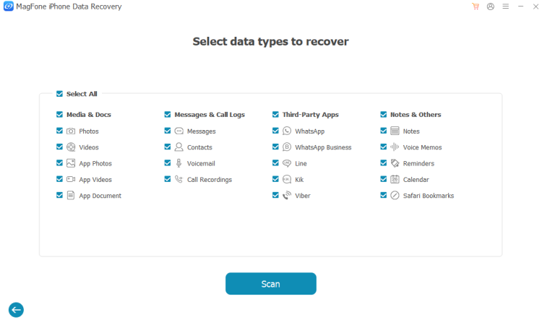Click the WhatsApp logo icon
Image resolution: width=542 pixels, height=325 pixels.
[x=287, y=131]
